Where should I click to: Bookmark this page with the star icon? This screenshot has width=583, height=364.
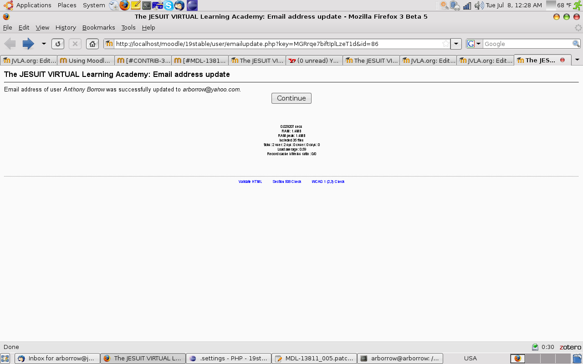(445, 44)
